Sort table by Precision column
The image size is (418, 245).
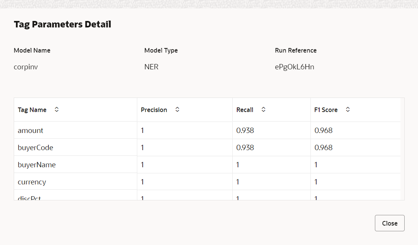pyautogui.click(x=177, y=109)
